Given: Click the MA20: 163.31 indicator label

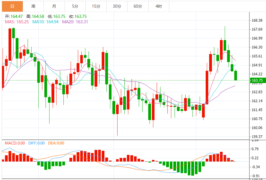Looking at the screenshot, I should coord(75,22).
